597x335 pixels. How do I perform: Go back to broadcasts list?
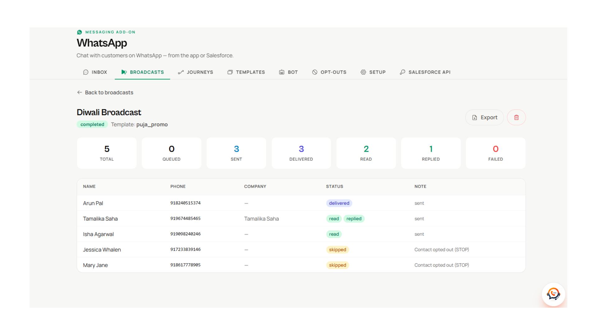coord(105,92)
